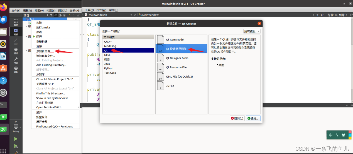Click the Qt Creator QC dock icon

pos(3,129)
